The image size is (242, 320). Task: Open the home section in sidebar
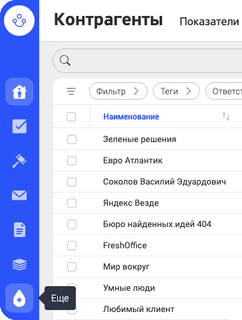19,92
